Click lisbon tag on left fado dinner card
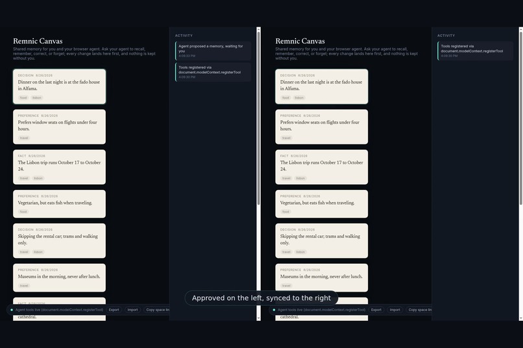This screenshot has height=348, width=523. pos(37,98)
